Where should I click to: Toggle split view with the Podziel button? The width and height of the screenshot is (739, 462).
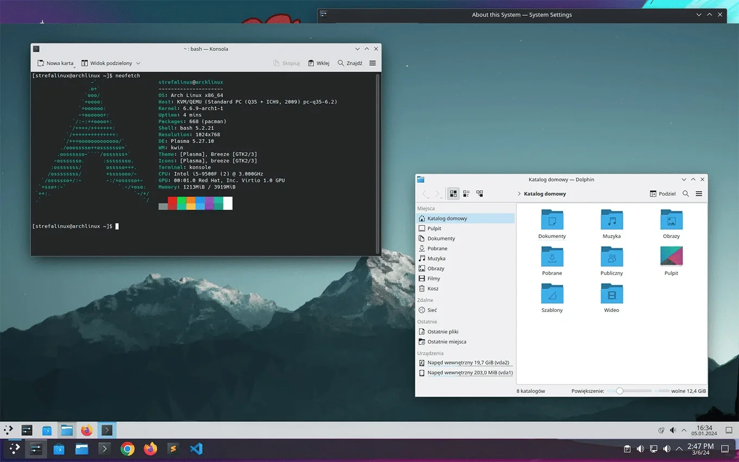tap(662, 193)
